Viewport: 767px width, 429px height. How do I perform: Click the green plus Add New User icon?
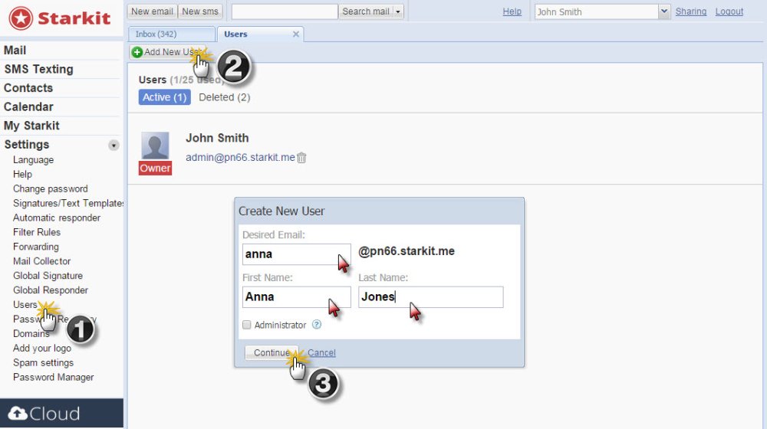137,52
